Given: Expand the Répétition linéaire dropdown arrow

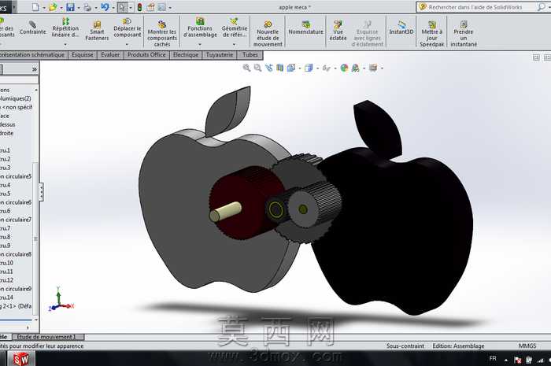Looking at the screenshot, I should pyautogui.click(x=65, y=44).
